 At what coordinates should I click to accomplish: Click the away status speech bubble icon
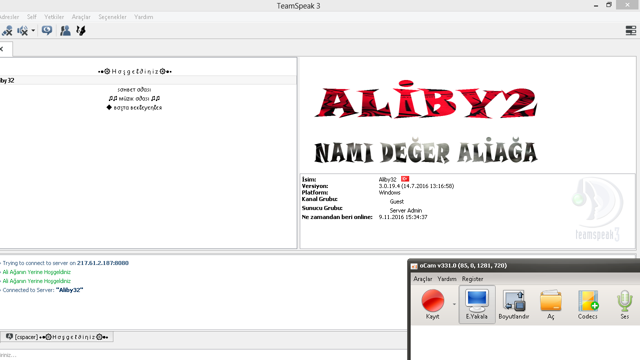[47, 31]
